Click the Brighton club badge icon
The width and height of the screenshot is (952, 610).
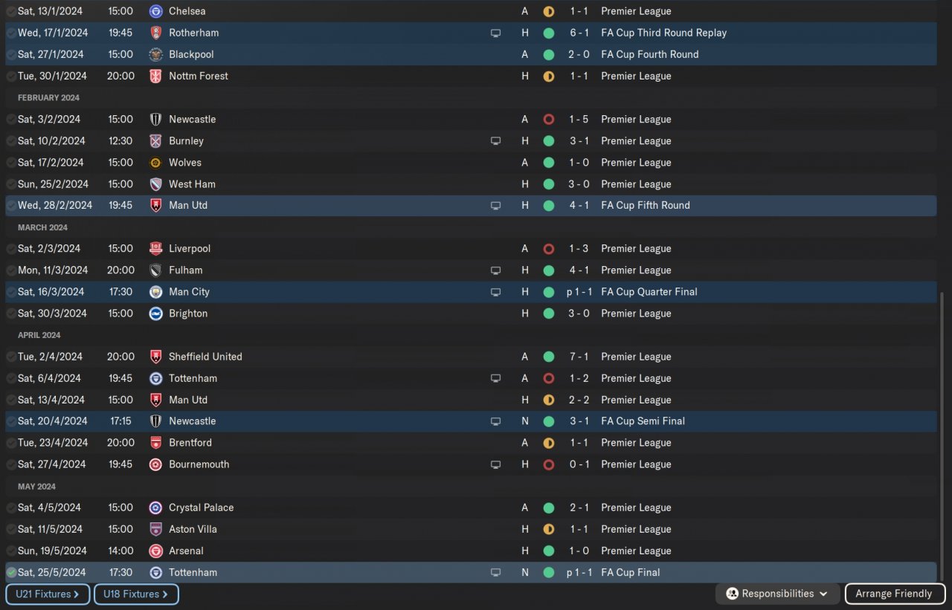point(155,314)
